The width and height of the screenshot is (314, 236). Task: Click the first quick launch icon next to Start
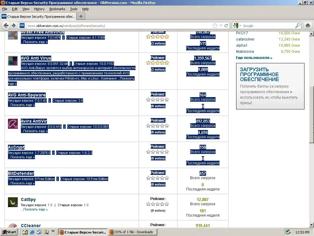click(x=25, y=232)
